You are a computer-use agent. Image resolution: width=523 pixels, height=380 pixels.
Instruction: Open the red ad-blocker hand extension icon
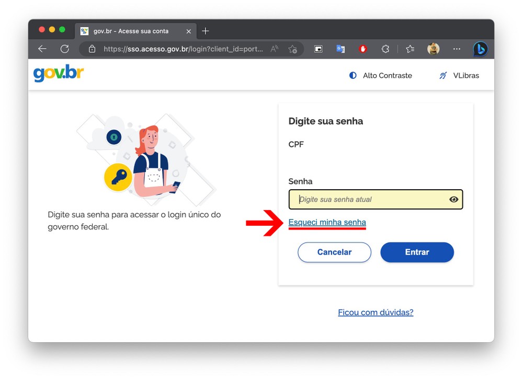pos(363,49)
